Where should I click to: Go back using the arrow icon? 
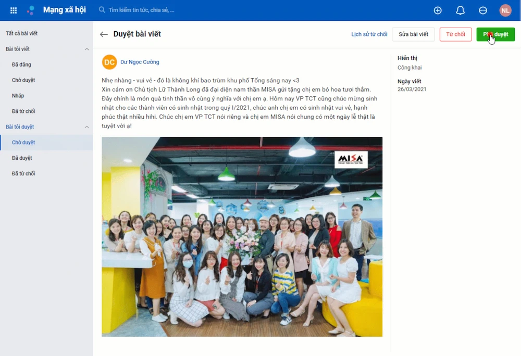[x=104, y=34]
